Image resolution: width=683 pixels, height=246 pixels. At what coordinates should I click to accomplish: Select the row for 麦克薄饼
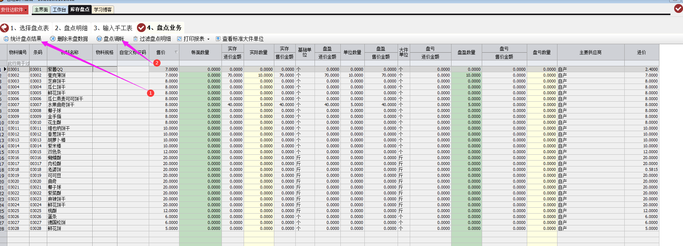(x=56, y=75)
